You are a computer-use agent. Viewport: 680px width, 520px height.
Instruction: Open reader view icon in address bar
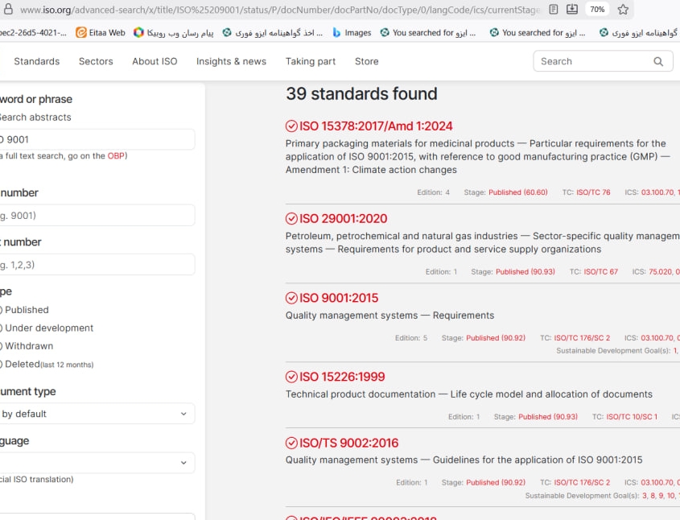tap(554, 10)
